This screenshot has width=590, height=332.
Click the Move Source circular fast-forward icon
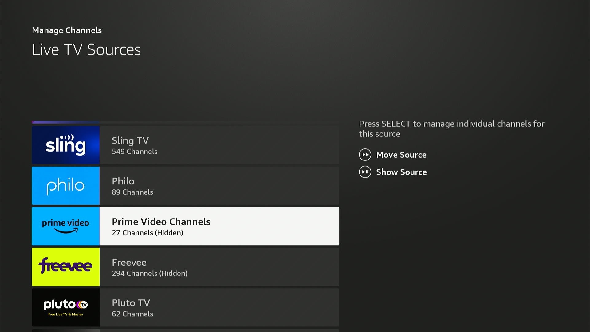point(365,155)
